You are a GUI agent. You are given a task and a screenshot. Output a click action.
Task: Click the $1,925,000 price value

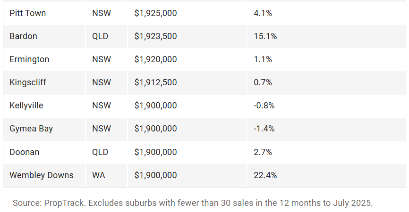tap(155, 13)
